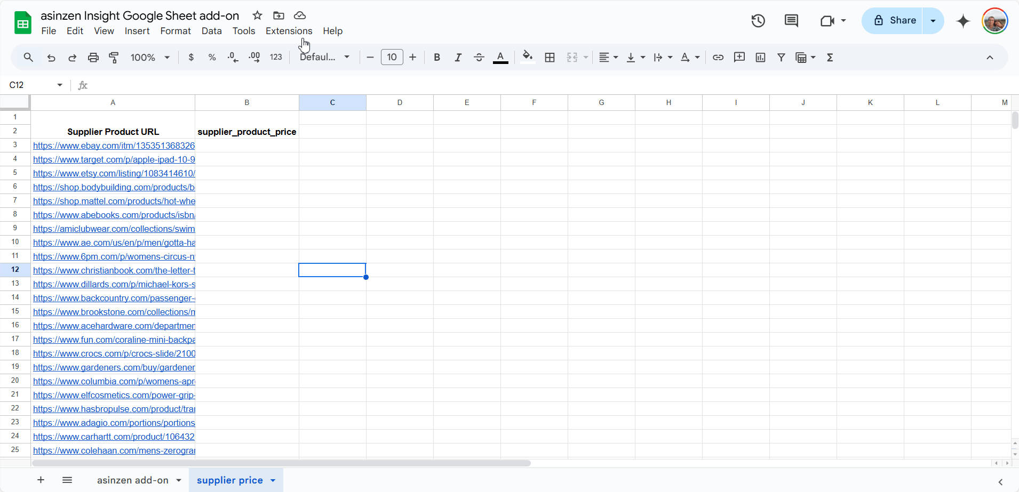Click the Merge cells icon

572,58
